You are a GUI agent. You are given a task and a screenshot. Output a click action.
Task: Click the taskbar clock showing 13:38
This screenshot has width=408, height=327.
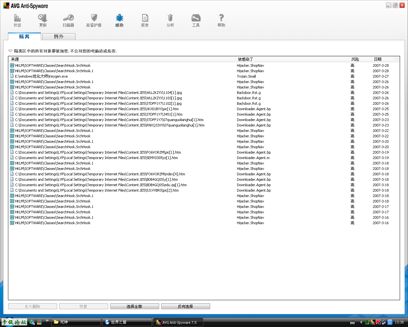(399, 322)
